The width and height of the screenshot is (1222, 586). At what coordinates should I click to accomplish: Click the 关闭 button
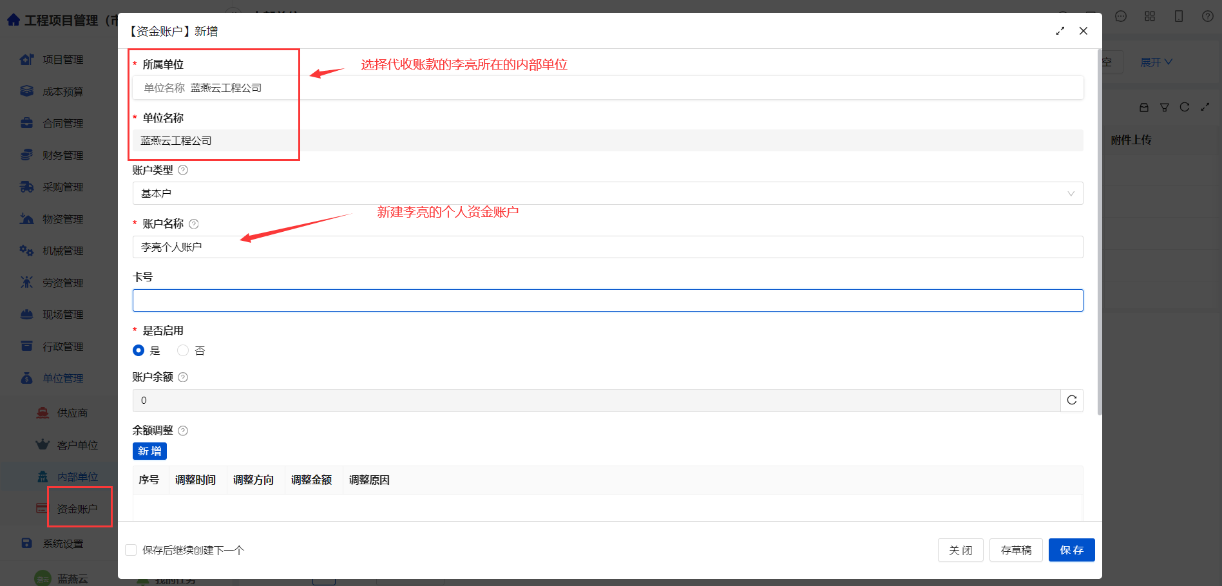[x=960, y=550]
